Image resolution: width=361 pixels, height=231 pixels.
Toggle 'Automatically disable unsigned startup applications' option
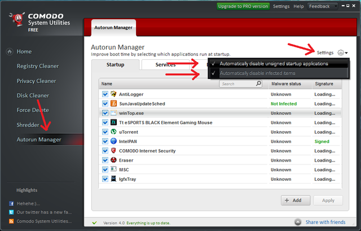coord(279,64)
